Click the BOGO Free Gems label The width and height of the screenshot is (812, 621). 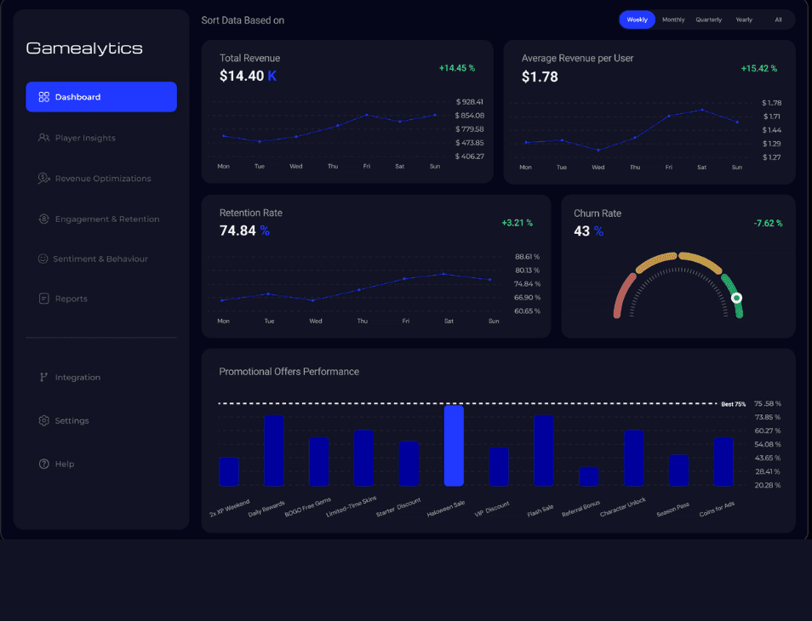(307, 507)
